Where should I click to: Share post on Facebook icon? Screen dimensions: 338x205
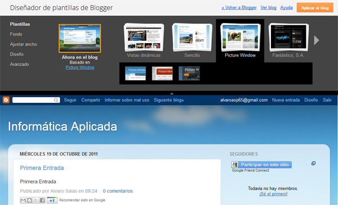pos(42,201)
